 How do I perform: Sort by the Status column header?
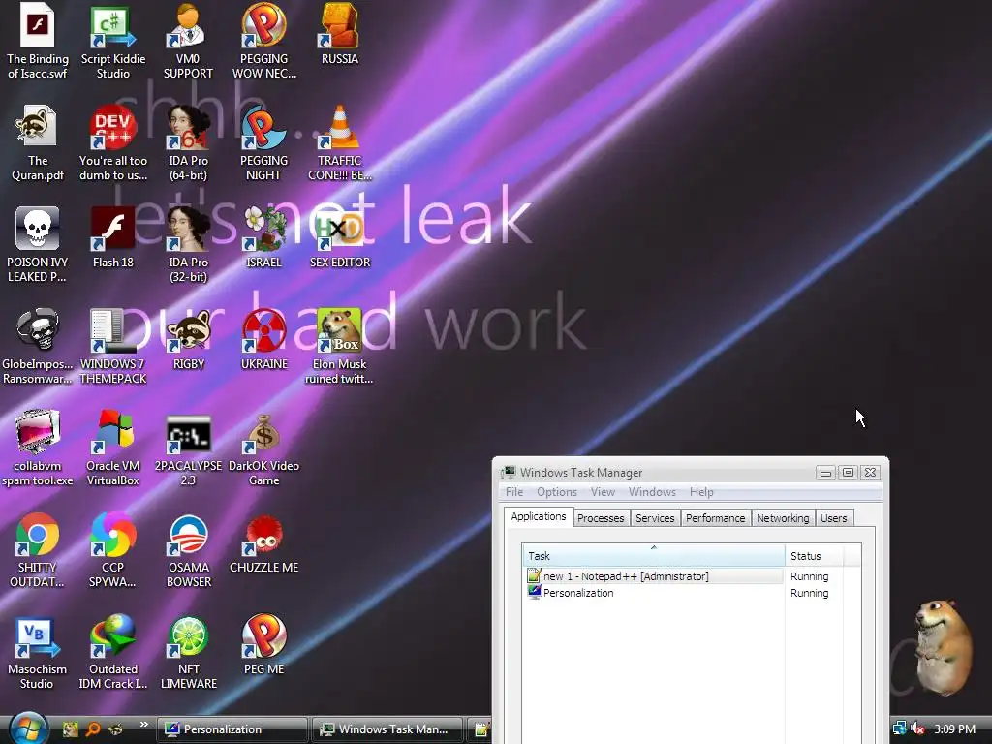813,555
